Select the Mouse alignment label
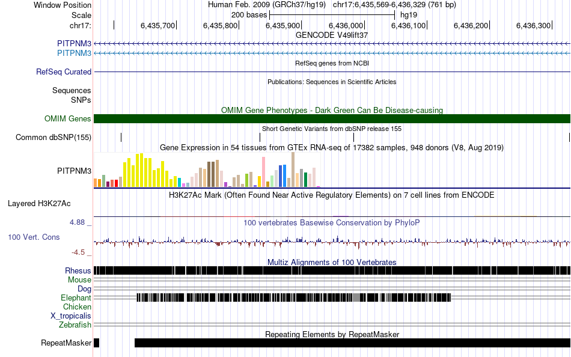 [x=79, y=280]
